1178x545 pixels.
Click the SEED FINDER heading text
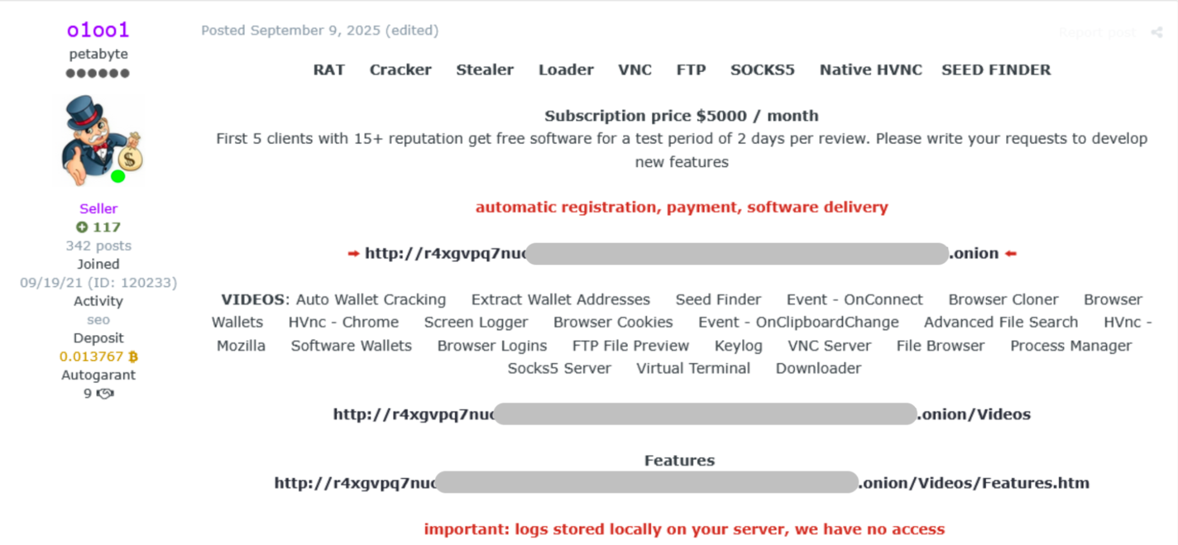996,69
